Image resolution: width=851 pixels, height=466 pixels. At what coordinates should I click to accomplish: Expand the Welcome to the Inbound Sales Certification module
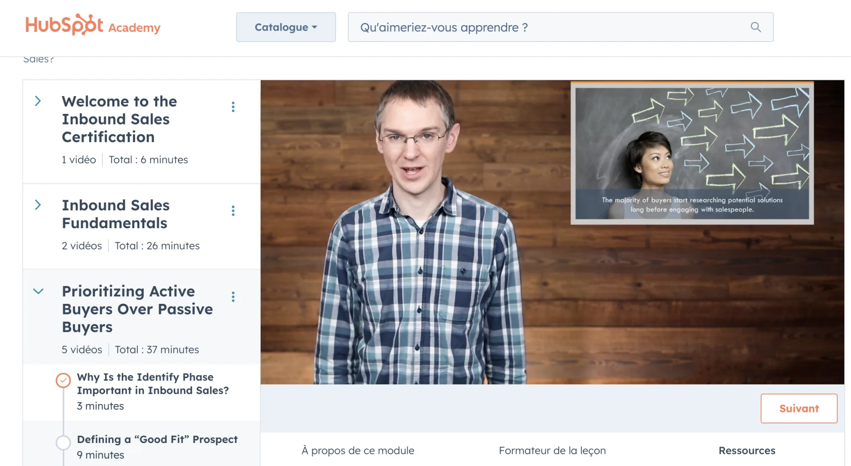[38, 101]
